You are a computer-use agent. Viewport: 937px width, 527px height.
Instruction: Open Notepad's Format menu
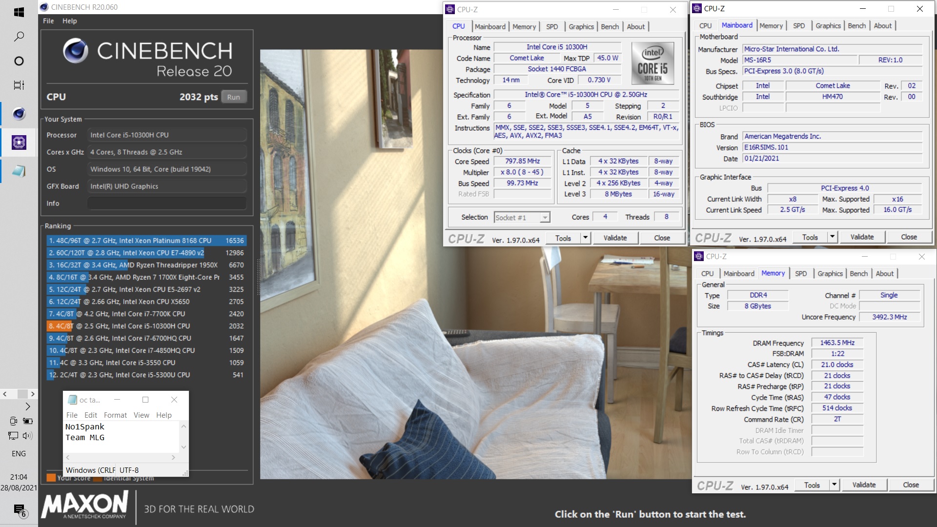click(x=115, y=415)
